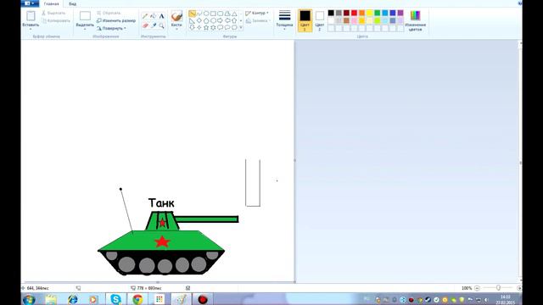Open Edit colors (Изменение цветов)
The height and width of the screenshot is (305, 543).
pos(415,20)
